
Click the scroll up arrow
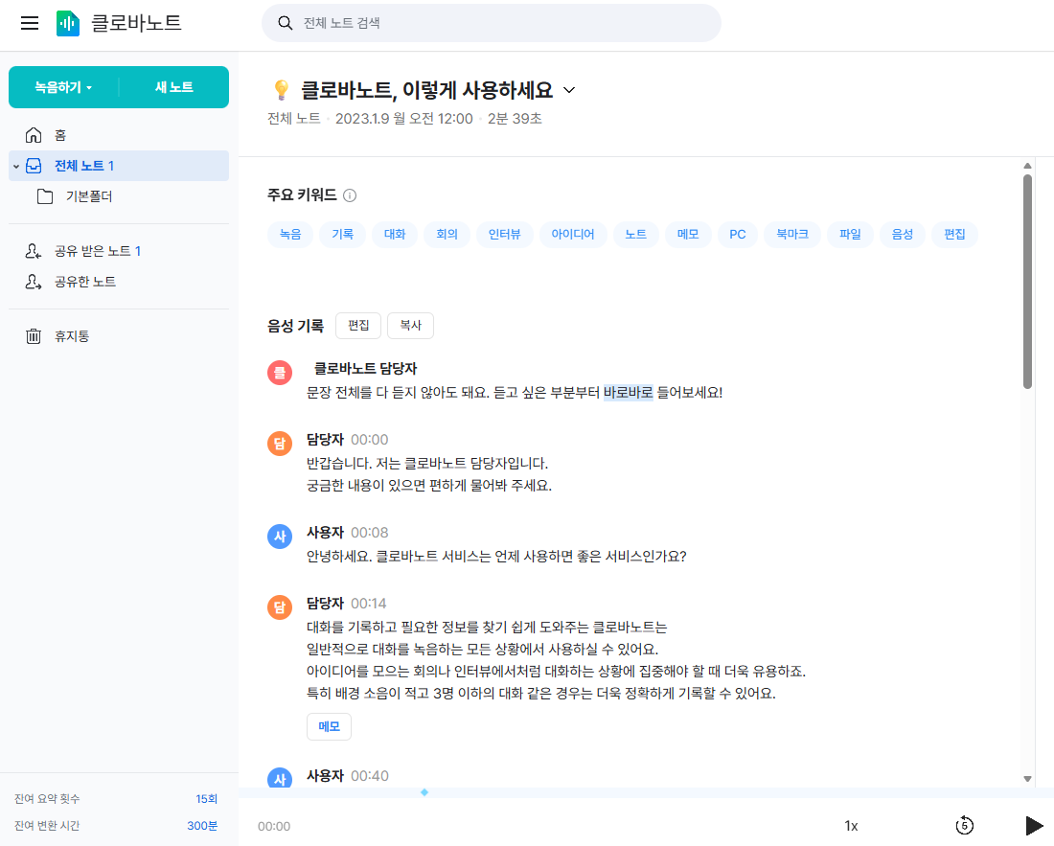(1027, 166)
